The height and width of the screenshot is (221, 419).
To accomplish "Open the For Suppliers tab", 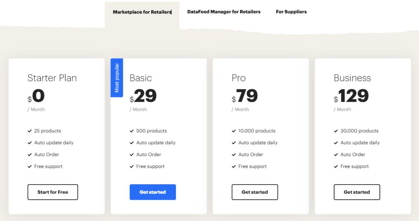I will tap(291, 12).
